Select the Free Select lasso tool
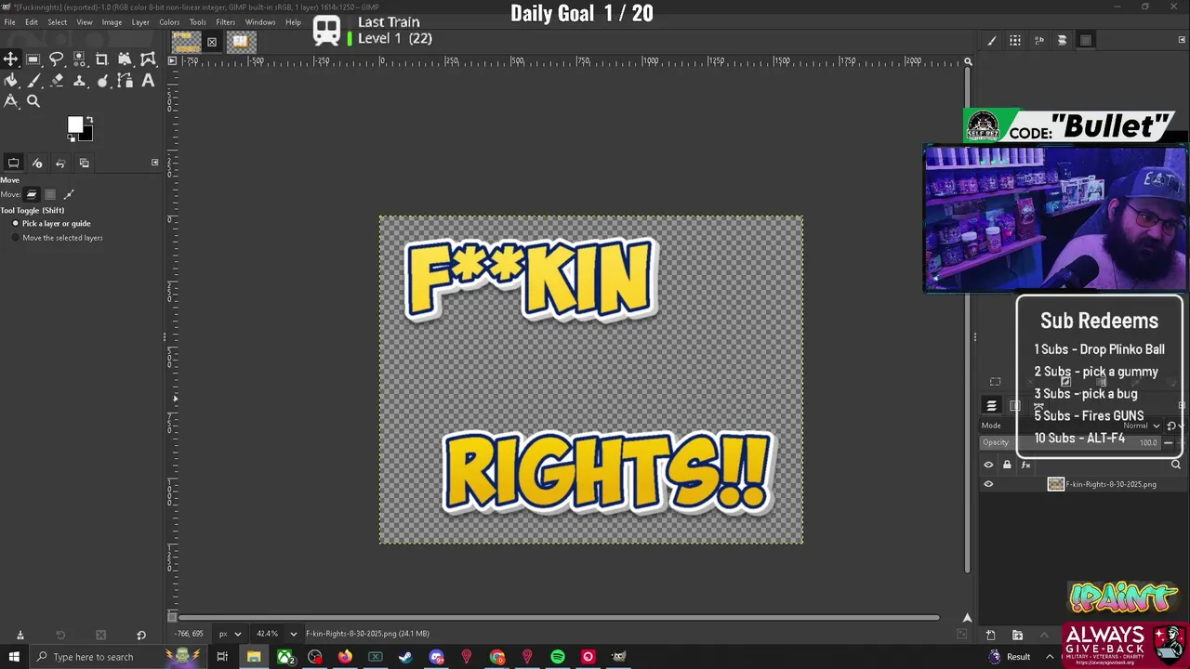The height and width of the screenshot is (669, 1190). (x=57, y=59)
